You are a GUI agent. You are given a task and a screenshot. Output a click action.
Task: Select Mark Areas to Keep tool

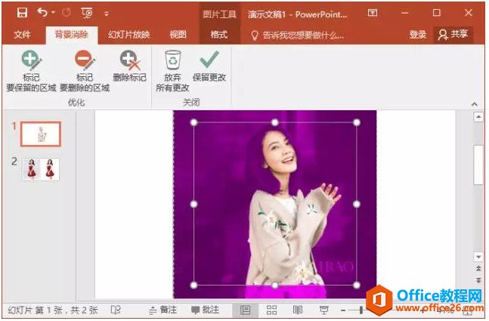[x=31, y=71]
